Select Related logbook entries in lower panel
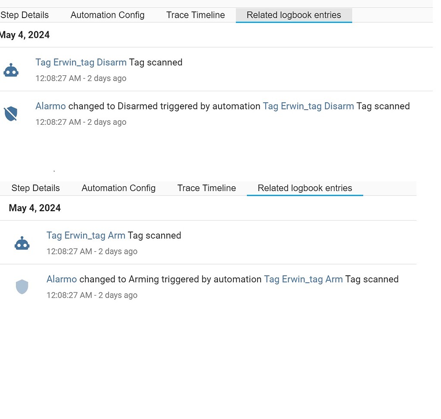Image resolution: width=441 pixels, height=419 pixels. [x=304, y=188]
